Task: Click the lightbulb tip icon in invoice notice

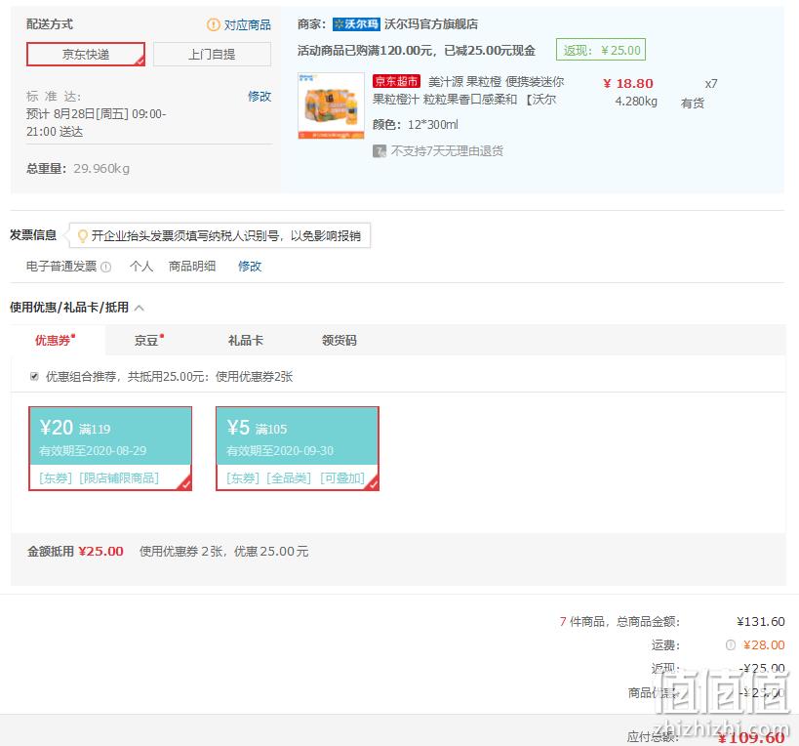Action: coord(82,235)
